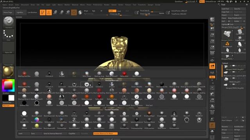Screen dimensions: 250x140
Task: Open the Preferences menu
Action: point(97,5)
